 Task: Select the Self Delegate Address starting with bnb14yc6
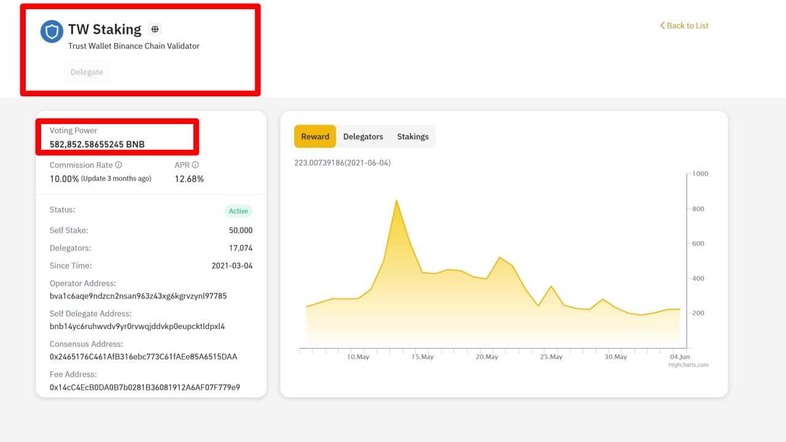138,327
